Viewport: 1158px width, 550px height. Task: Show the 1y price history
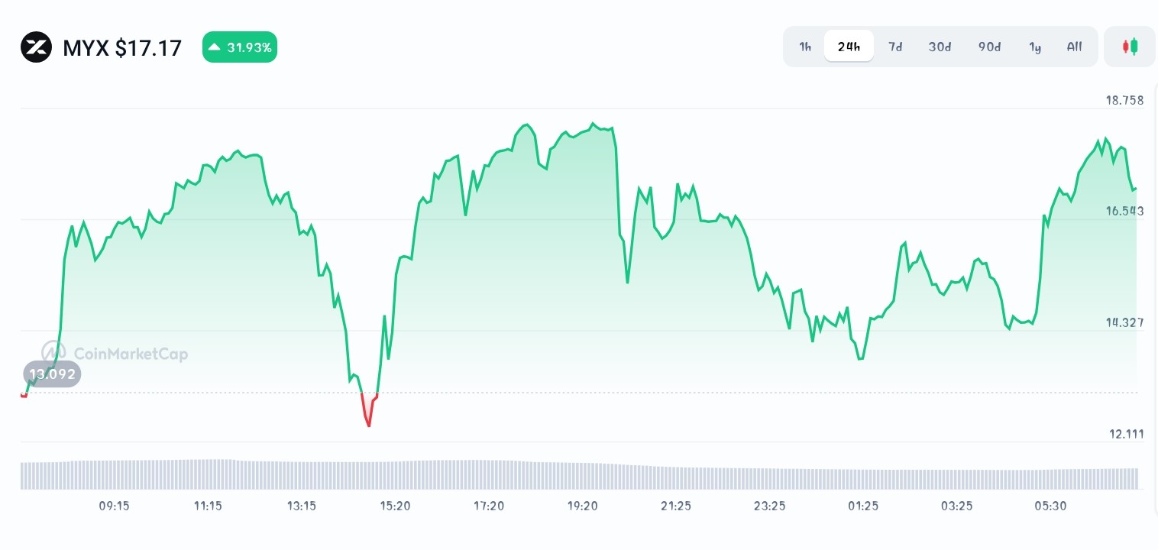click(x=1035, y=47)
